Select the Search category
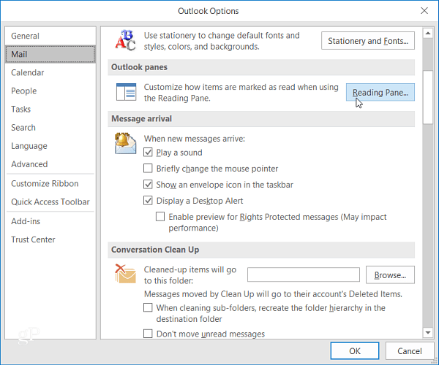439x365 pixels. (x=50, y=128)
